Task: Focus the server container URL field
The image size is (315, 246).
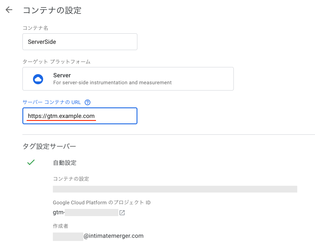Action: [x=80, y=116]
